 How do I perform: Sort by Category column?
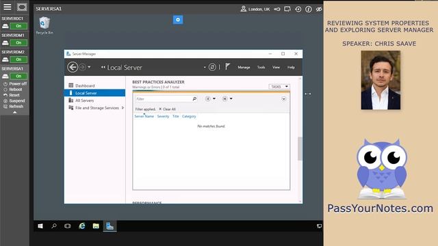click(x=189, y=116)
